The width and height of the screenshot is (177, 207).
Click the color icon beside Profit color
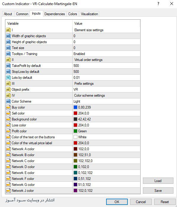coord(8,131)
